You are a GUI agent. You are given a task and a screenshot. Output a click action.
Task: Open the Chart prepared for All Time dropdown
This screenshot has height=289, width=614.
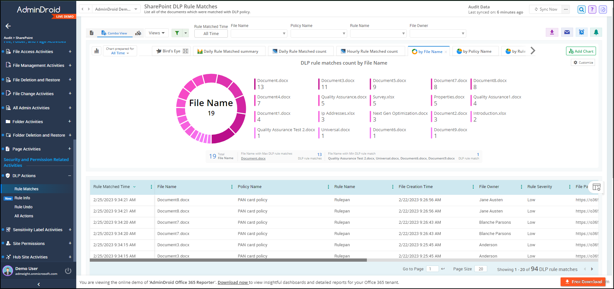(120, 53)
